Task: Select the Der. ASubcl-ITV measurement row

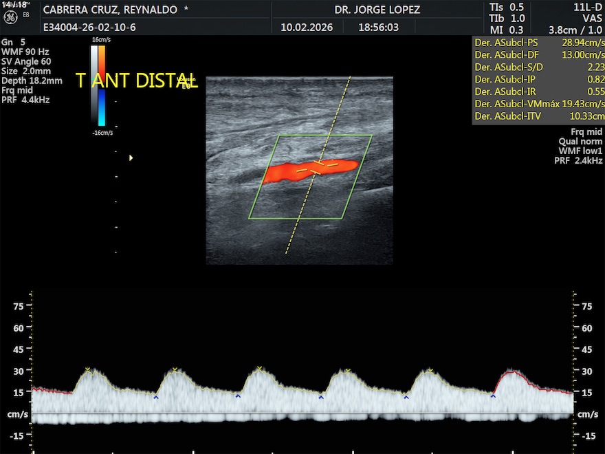Action: 539,116
